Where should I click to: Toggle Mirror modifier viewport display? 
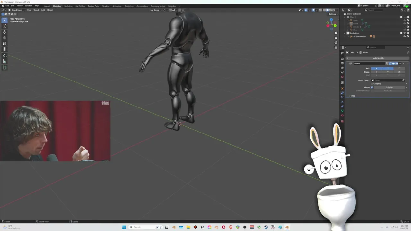pyautogui.click(x=393, y=64)
